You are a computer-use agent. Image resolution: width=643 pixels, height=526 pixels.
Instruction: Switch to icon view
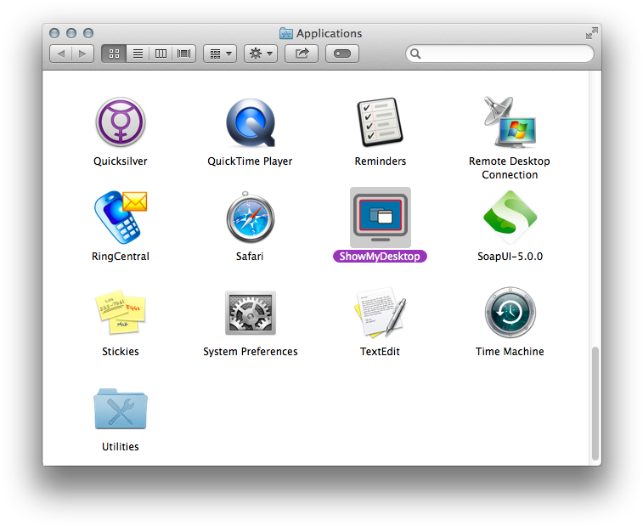click(x=114, y=54)
